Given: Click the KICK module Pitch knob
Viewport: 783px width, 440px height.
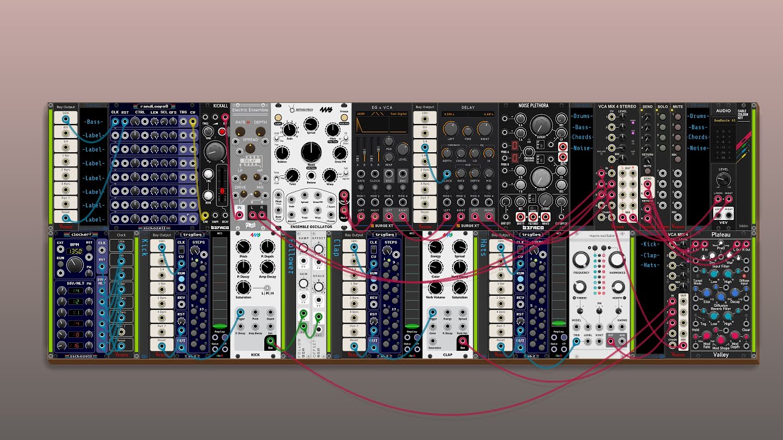Looking at the screenshot, I should 243,247.
